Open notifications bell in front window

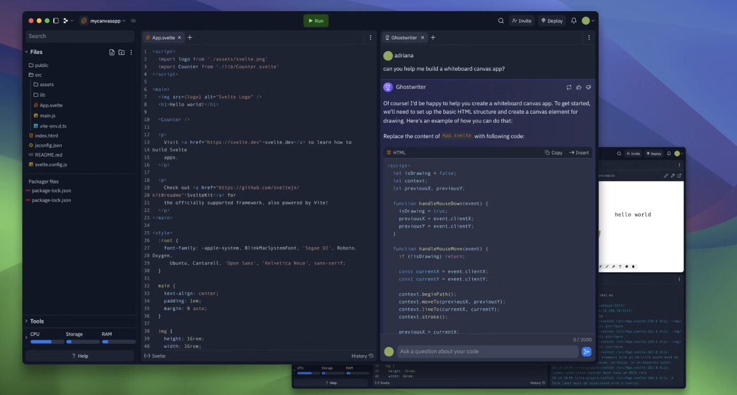(x=574, y=21)
